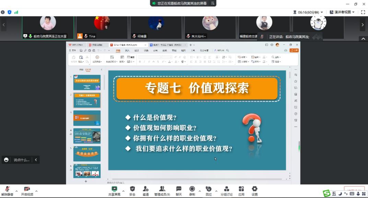Viewport: 368px width, 198px height.
Task: Turn on the camera (开启视频)
Action: pyautogui.click(x=27, y=190)
